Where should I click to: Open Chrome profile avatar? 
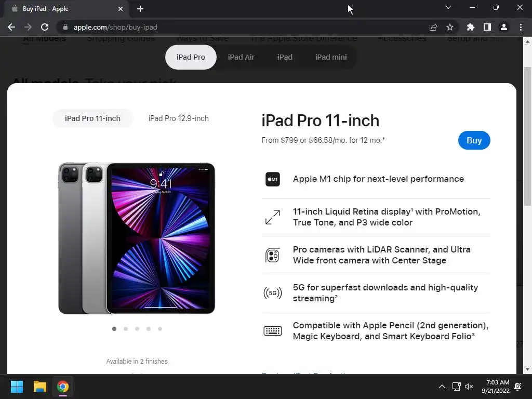[504, 27]
